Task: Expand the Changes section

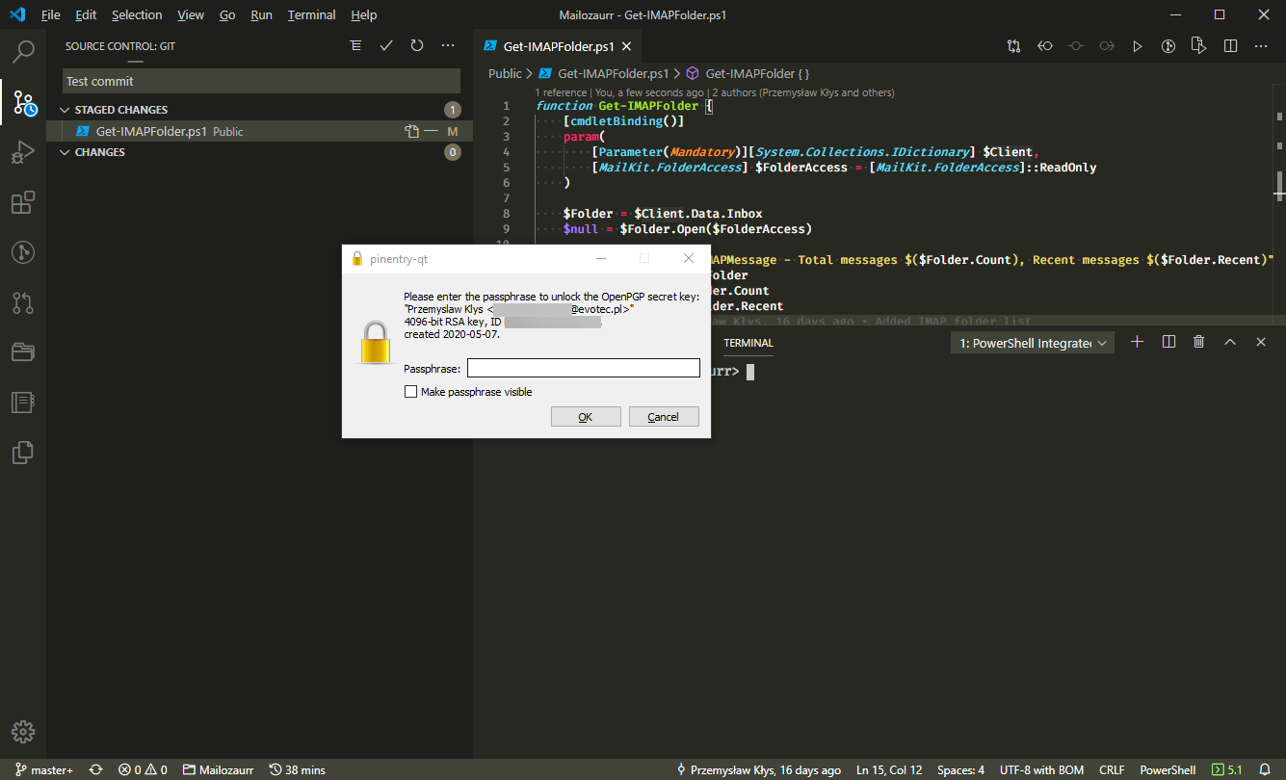Action: click(x=65, y=151)
